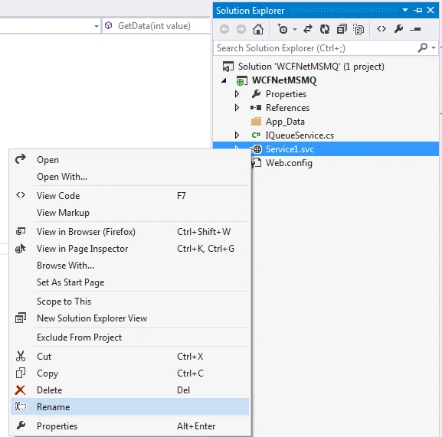Click in the Search Solution Explorer field

(x=315, y=48)
